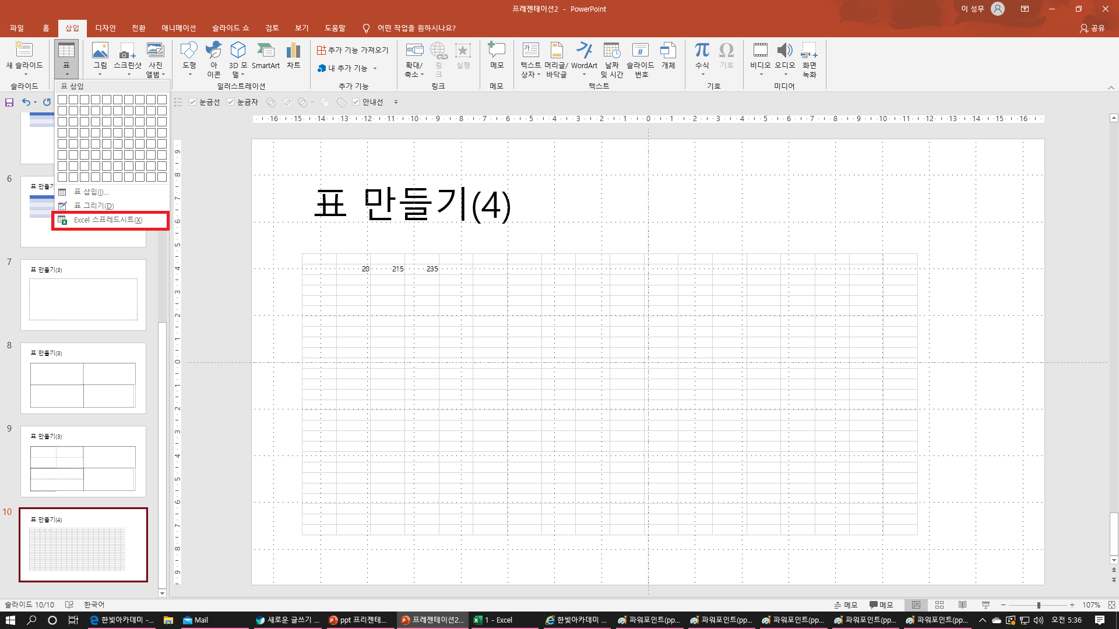Click the 슬라이드 번호 slide number icon
The image size is (1119, 629).
point(641,58)
